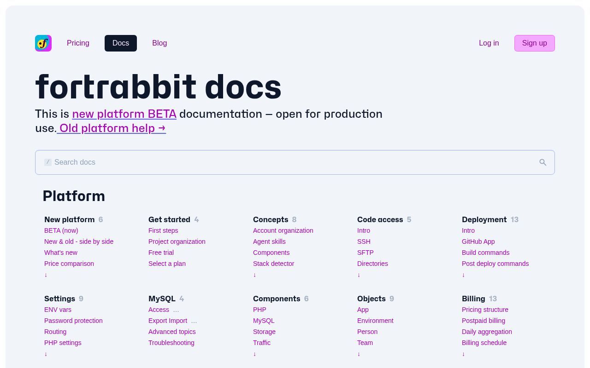Open Intro under Deployment

468,230
